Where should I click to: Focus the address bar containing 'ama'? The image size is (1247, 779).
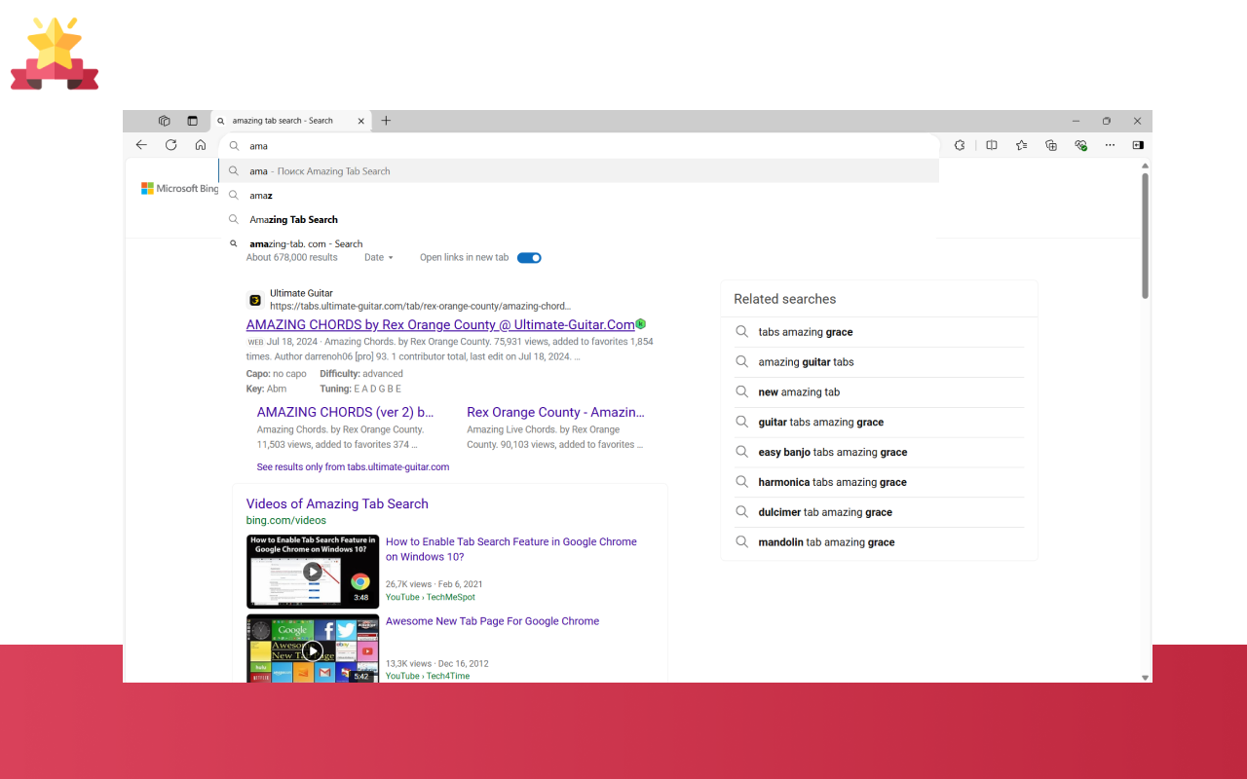click(x=579, y=146)
